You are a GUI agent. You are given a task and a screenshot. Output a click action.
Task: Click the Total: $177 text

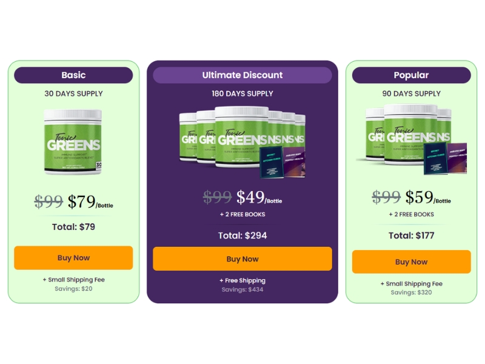[x=411, y=235]
